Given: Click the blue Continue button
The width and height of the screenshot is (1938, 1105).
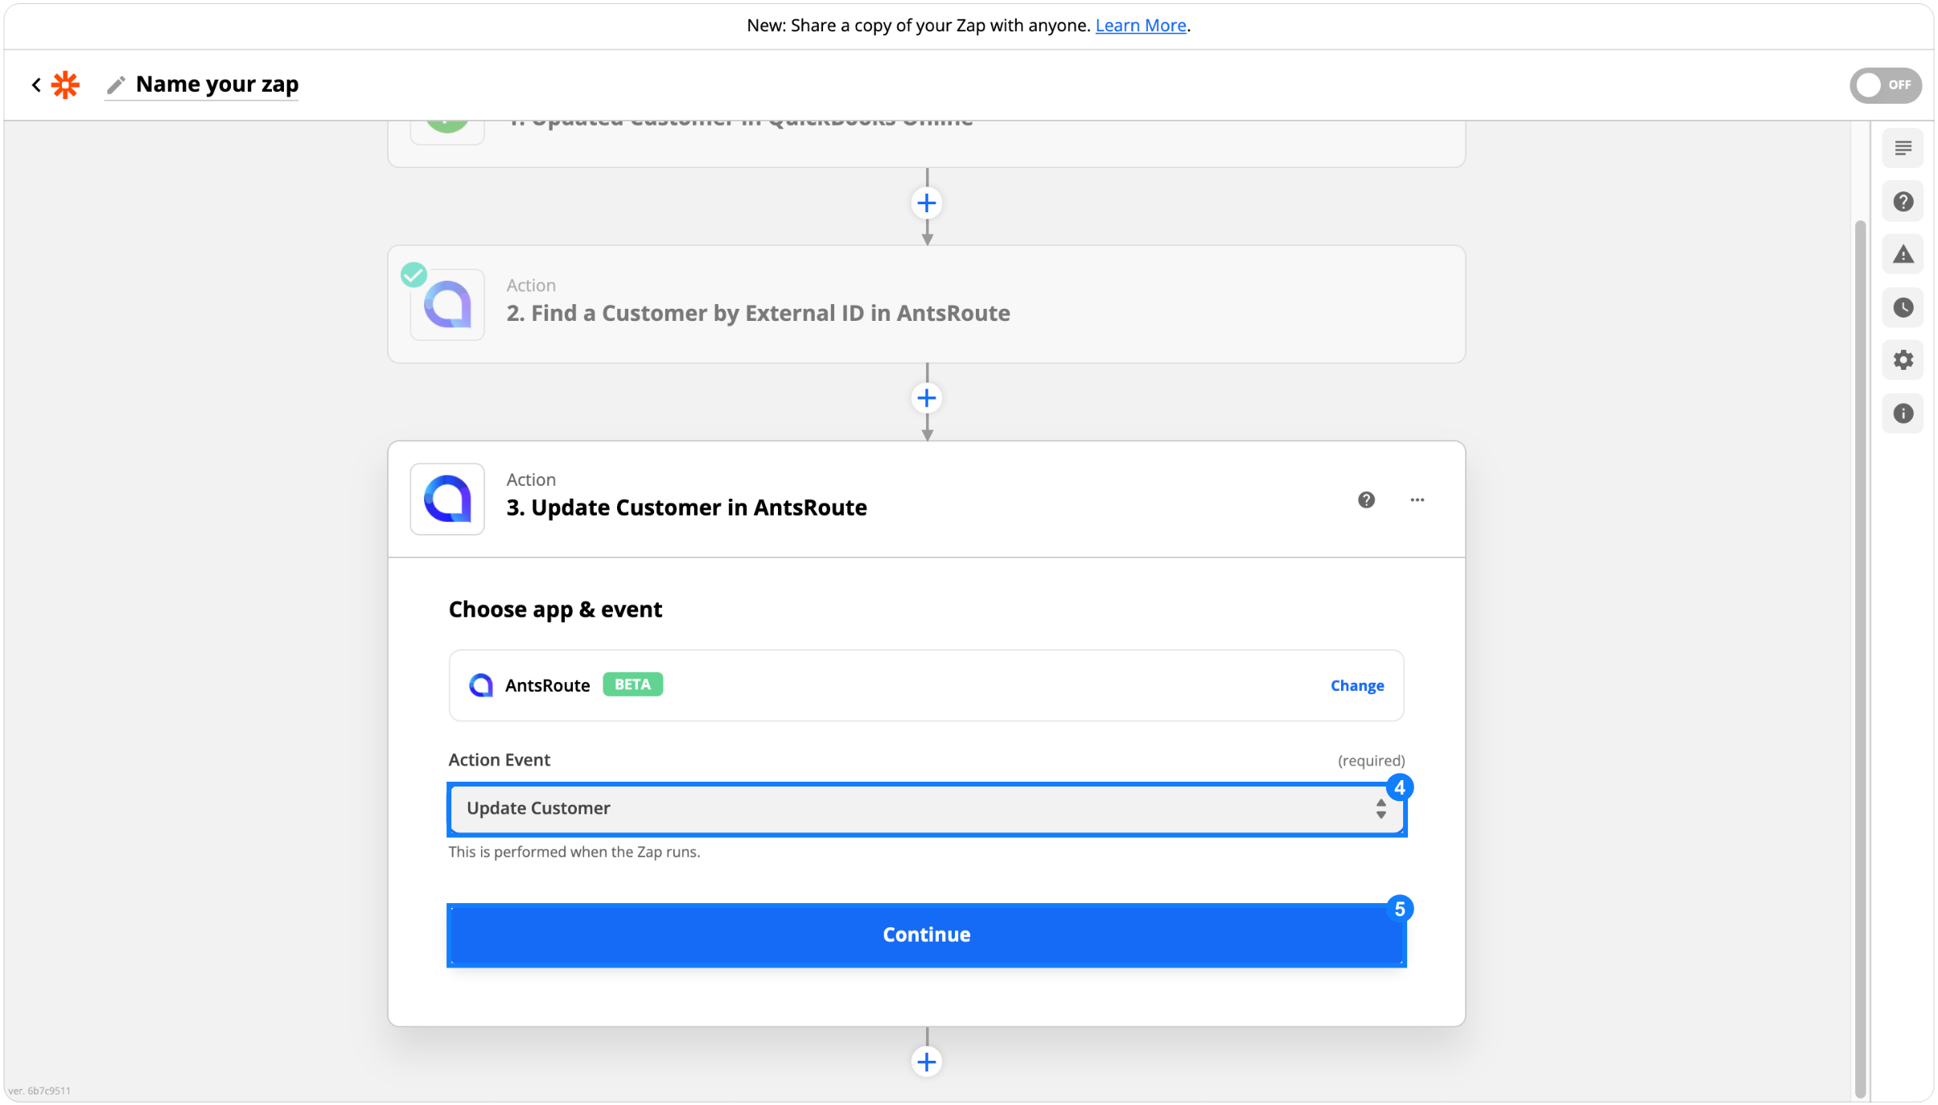Looking at the screenshot, I should pos(926,935).
